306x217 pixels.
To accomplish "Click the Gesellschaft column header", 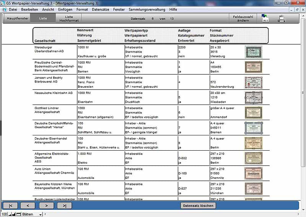I will point(44,40).
